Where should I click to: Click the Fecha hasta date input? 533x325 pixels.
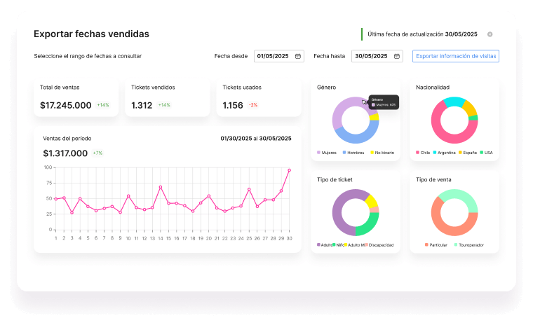(372, 56)
